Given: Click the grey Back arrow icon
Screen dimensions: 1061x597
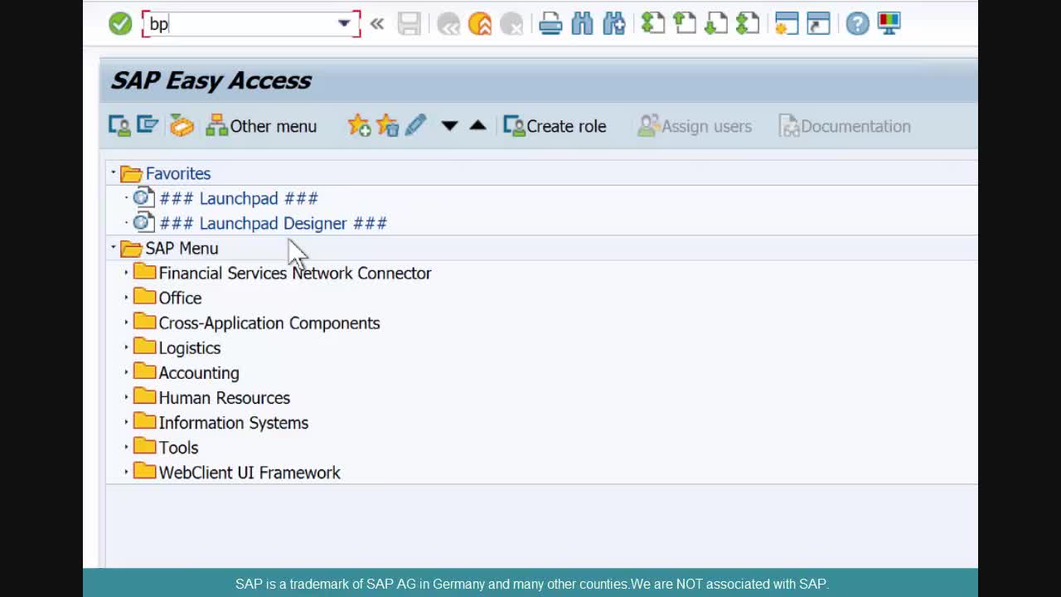Looking at the screenshot, I should coord(448,24).
